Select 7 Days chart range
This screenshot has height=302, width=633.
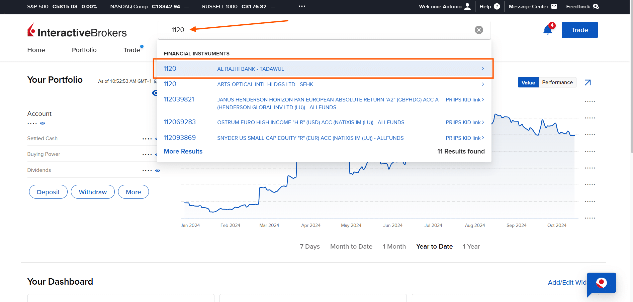310,246
